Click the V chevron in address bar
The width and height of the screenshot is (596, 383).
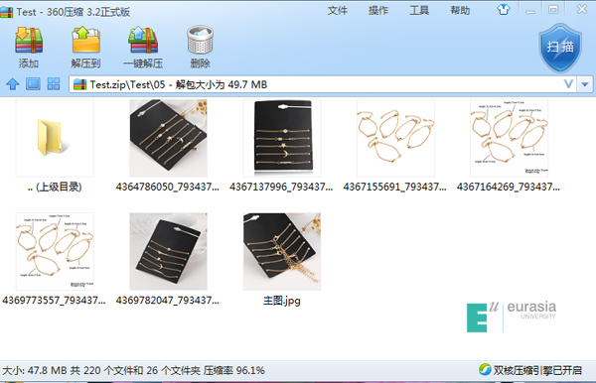tap(568, 84)
